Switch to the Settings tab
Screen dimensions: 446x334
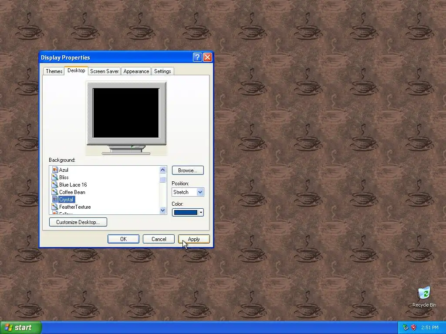click(162, 71)
